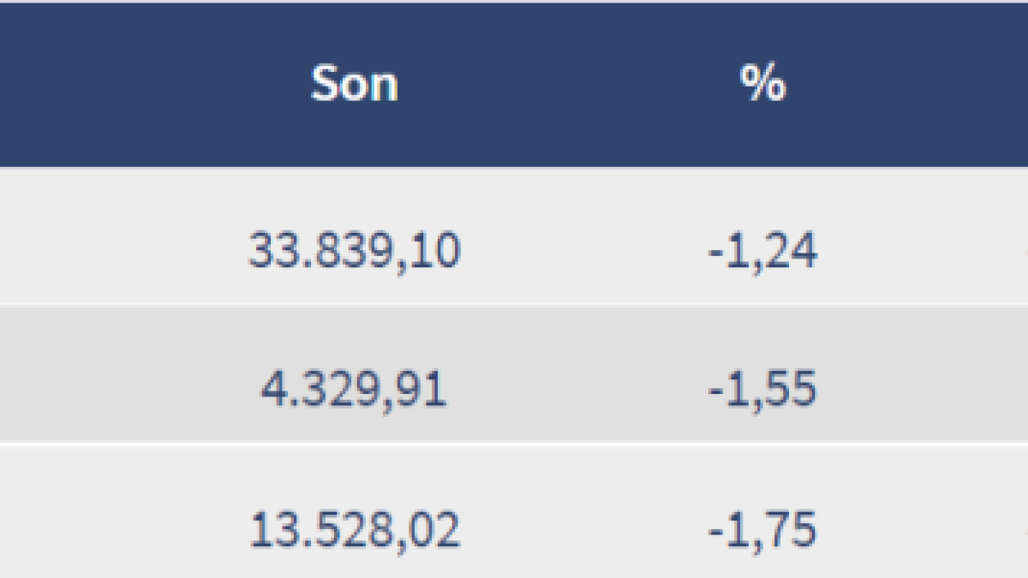
Task: Pick the lowest Son entry 13.528,02
Action: [354, 528]
